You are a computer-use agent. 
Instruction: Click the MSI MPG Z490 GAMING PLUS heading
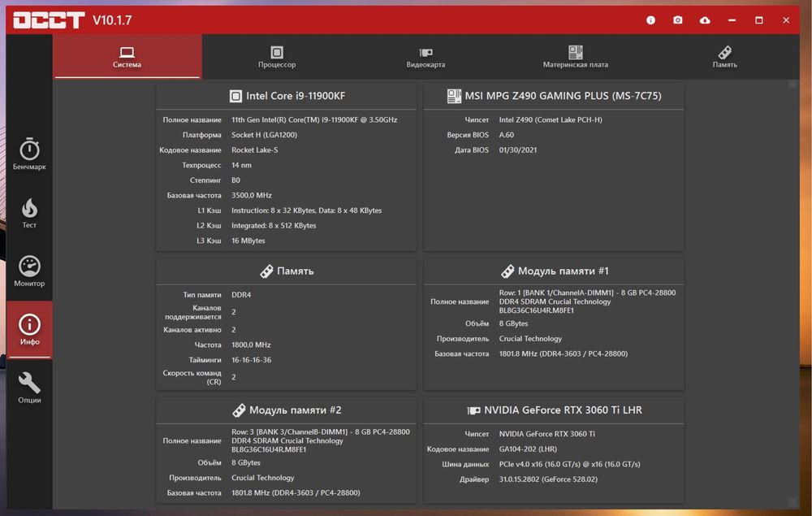point(563,96)
